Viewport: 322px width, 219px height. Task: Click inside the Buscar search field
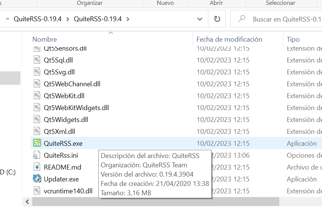tap(282, 19)
